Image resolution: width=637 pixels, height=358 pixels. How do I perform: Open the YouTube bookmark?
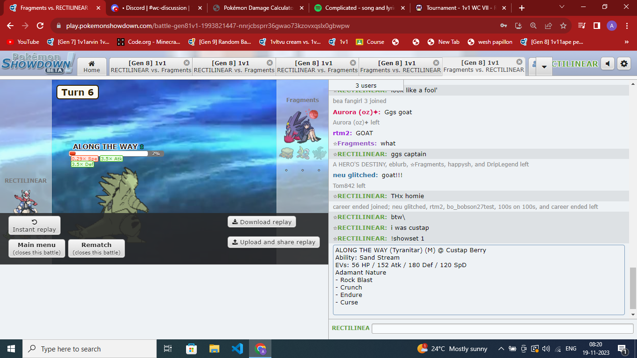pos(23,42)
